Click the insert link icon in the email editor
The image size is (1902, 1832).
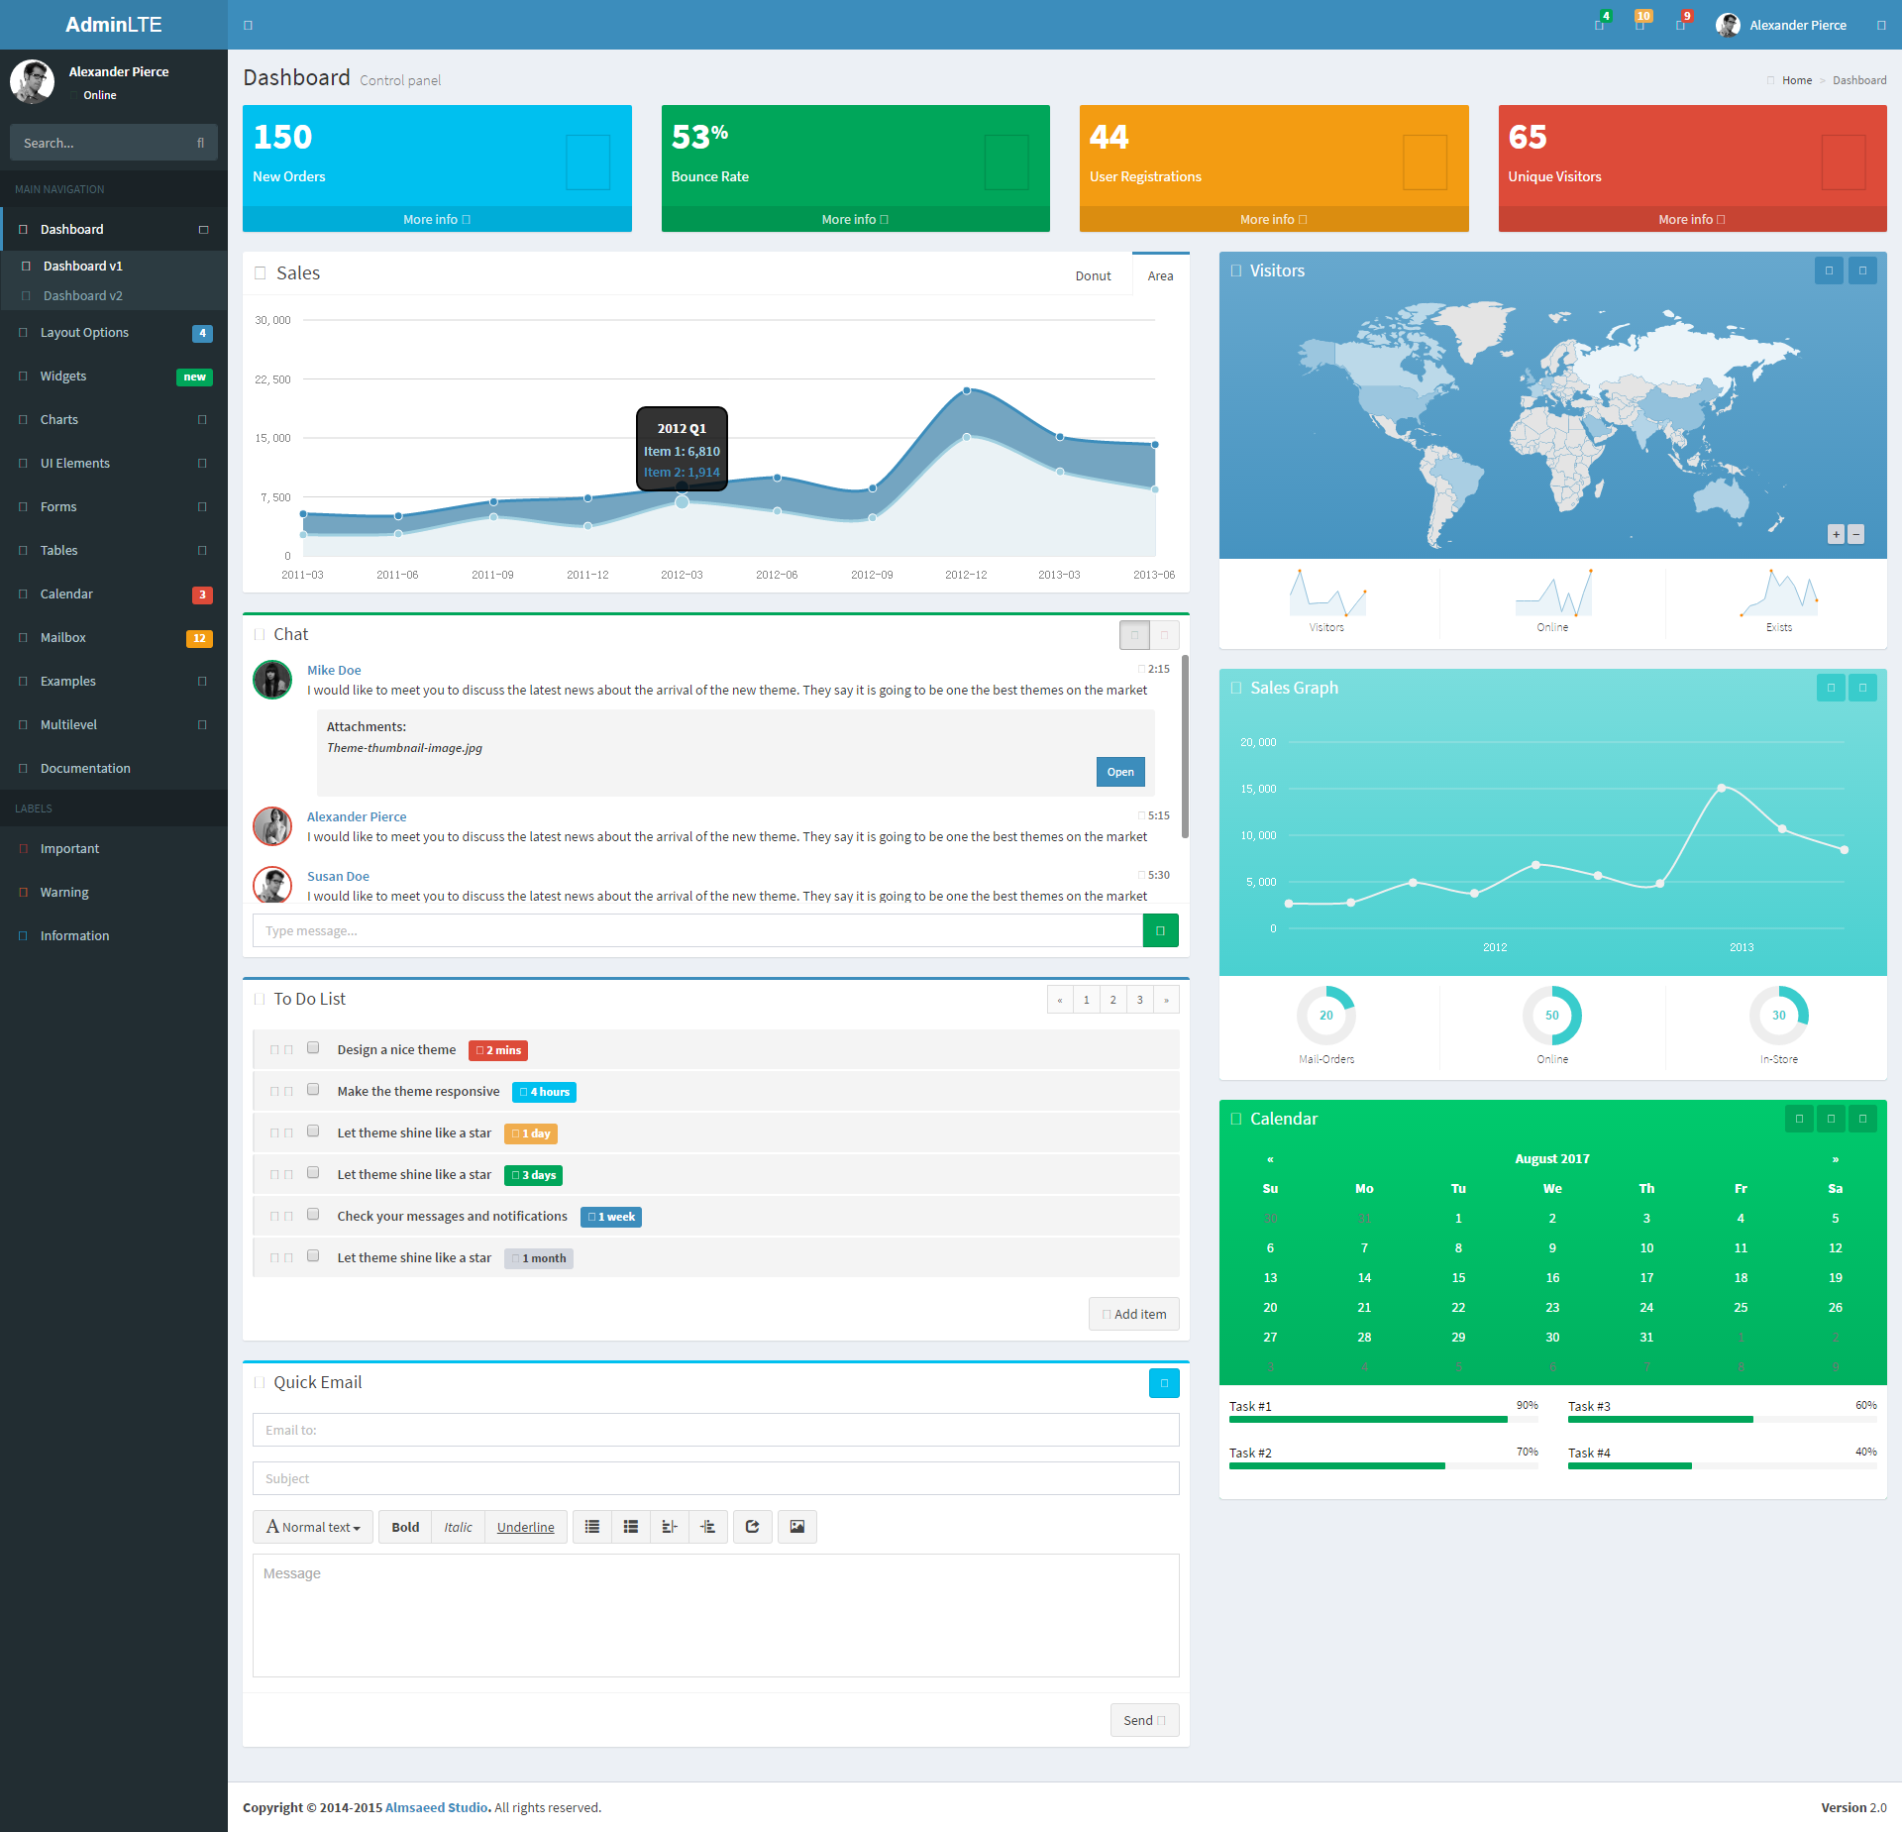pos(752,1527)
